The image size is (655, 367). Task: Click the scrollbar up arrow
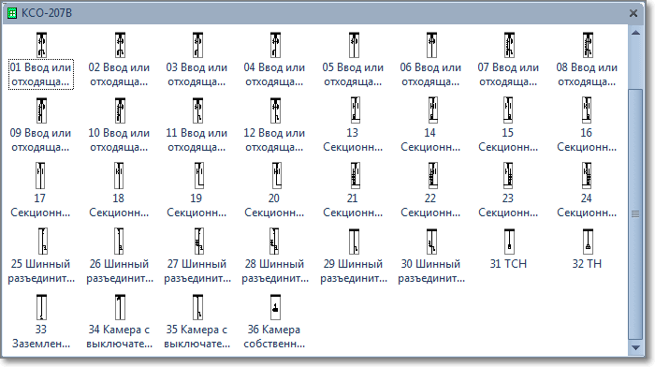[x=635, y=33]
